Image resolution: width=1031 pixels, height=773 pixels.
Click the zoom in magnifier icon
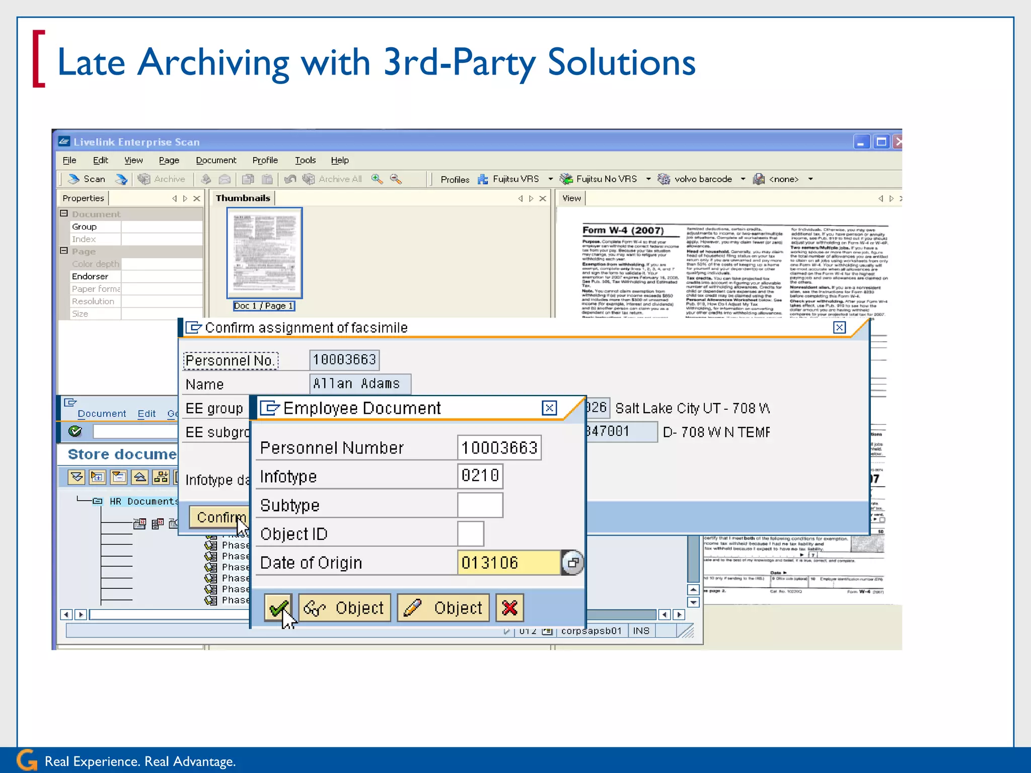point(377,179)
